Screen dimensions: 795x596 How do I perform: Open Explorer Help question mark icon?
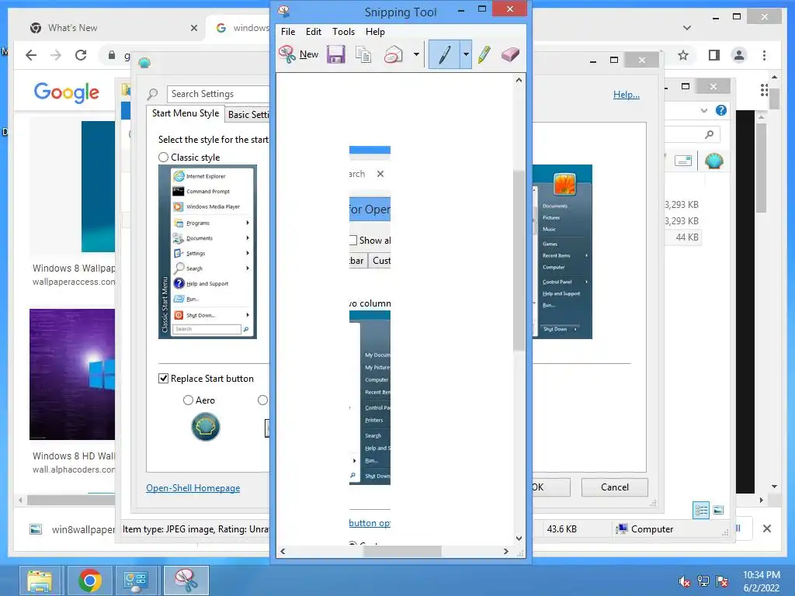[x=721, y=110]
